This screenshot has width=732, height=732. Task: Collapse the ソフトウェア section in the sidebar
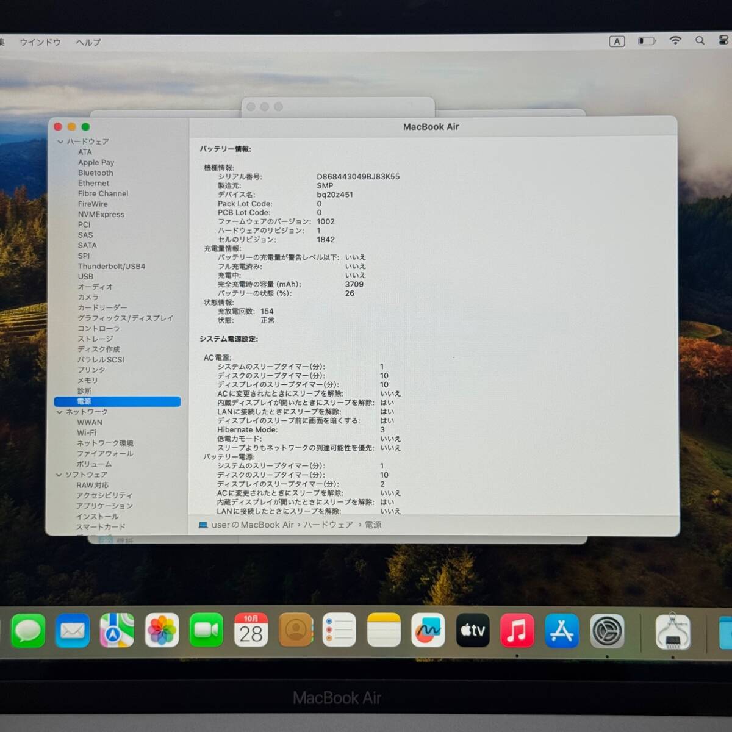click(59, 474)
